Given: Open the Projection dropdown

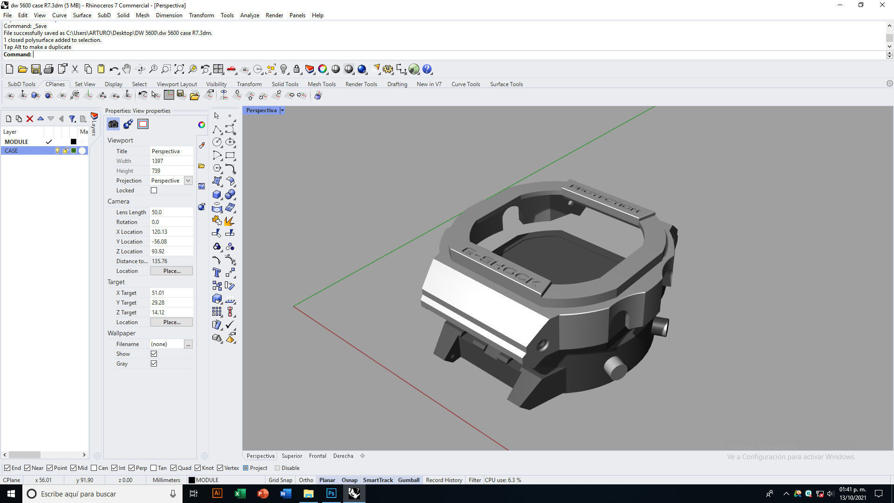Looking at the screenshot, I should 188,181.
